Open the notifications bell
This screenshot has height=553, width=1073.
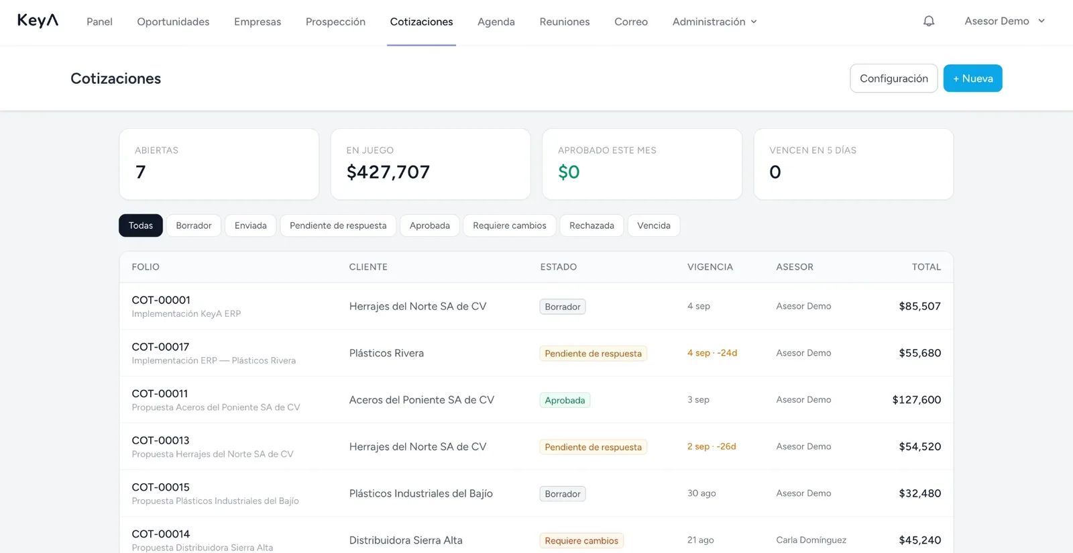(929, 21)
